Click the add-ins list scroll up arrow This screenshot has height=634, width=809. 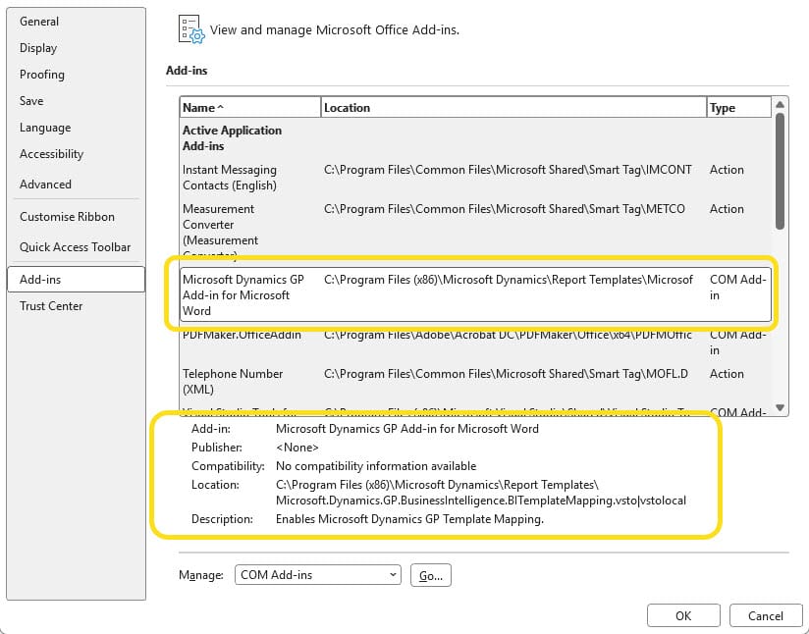pyautogui.click(x=781, y=105)
